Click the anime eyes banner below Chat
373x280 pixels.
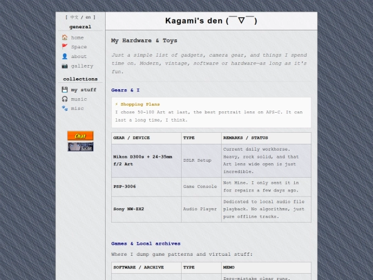point(80,147)
